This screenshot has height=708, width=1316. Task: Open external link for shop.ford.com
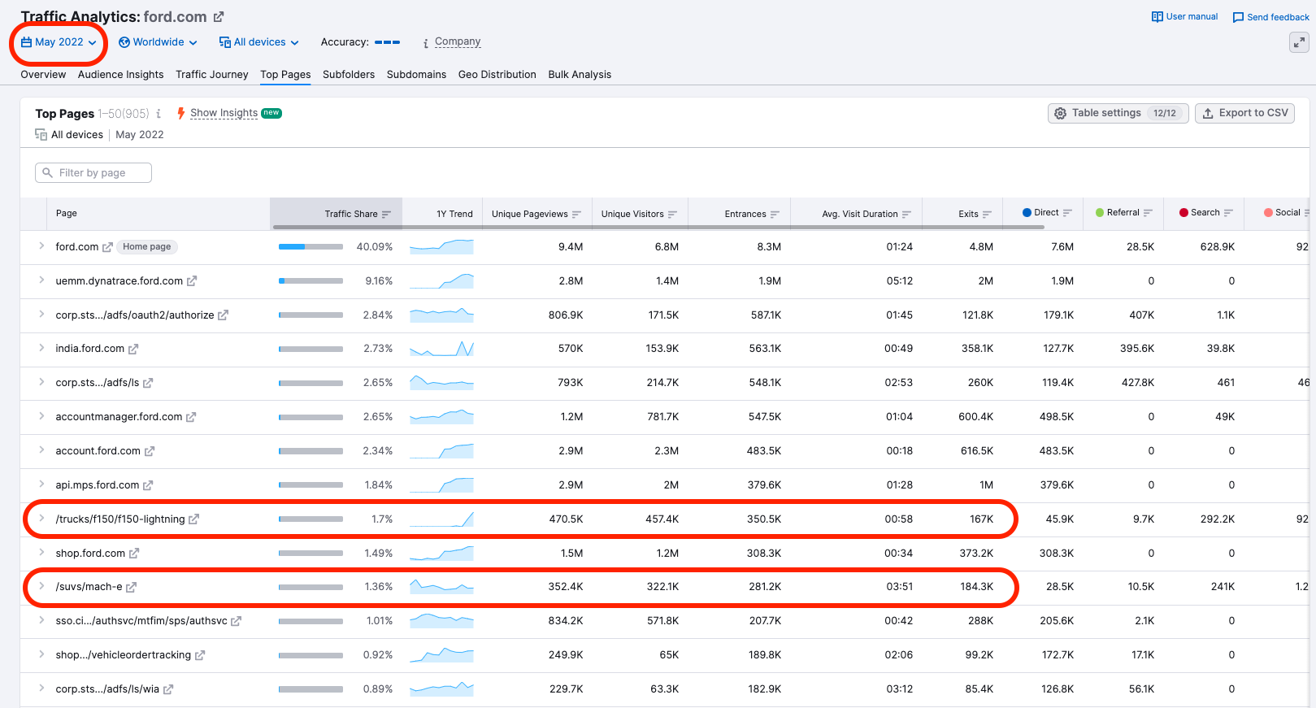coord(134,554)
